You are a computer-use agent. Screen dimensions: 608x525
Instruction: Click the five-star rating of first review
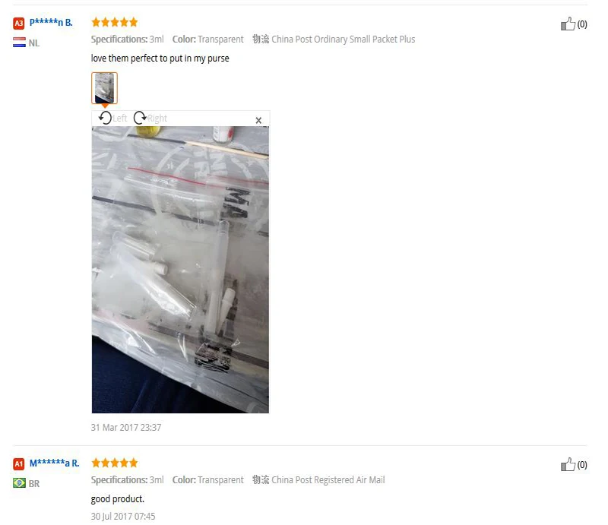(x=115, y=22)
